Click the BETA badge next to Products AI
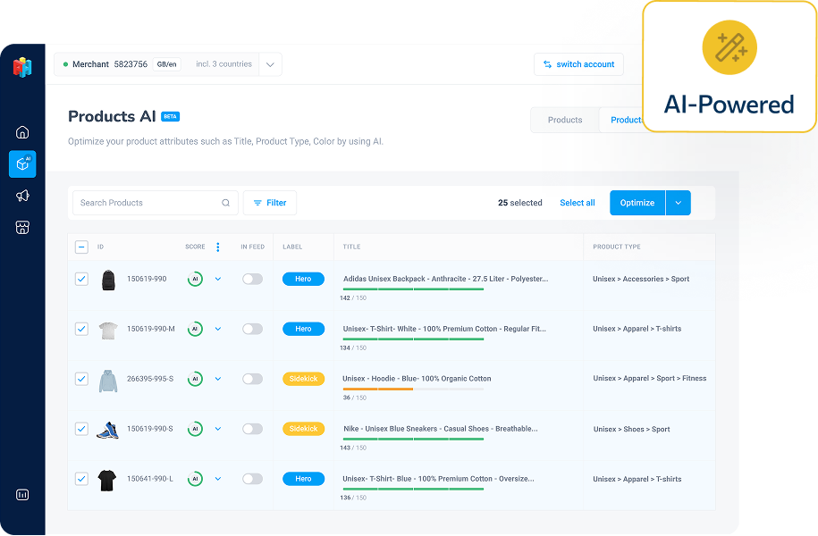This screenshot has height=536, width=818. pos(170,117)
